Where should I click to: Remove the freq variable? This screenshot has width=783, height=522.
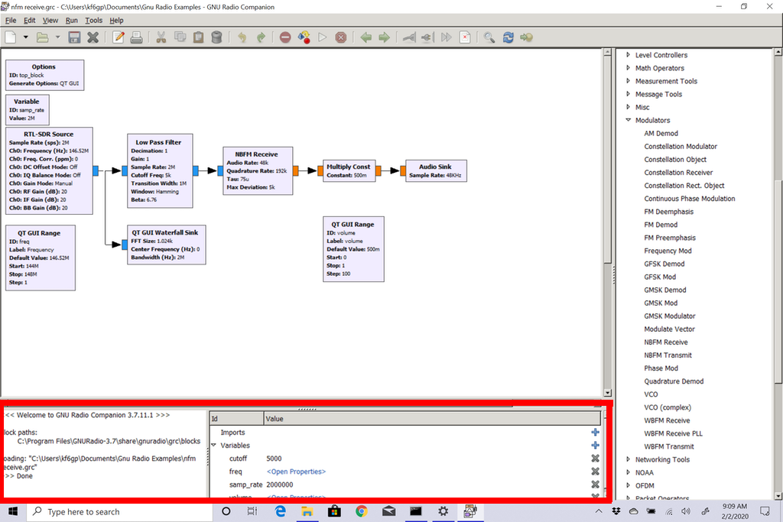[x=595, y=471]
